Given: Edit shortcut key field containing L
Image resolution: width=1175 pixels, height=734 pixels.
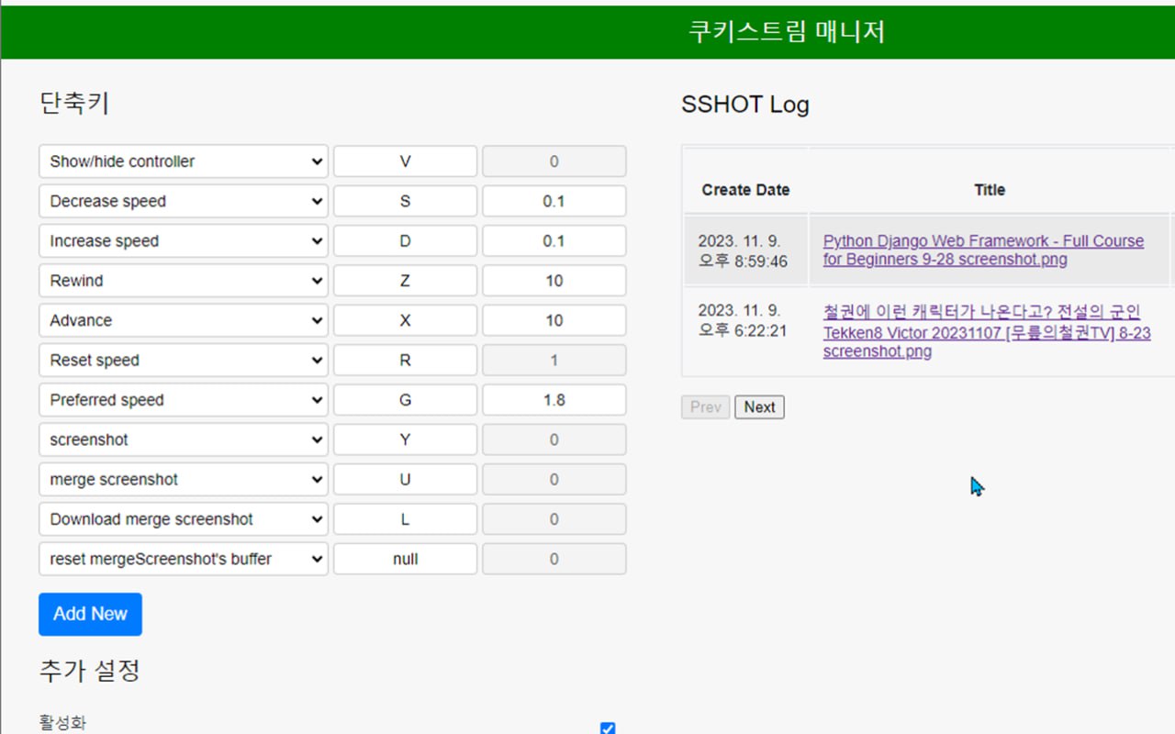Looking at the screenshot, I should coord(405,519).
